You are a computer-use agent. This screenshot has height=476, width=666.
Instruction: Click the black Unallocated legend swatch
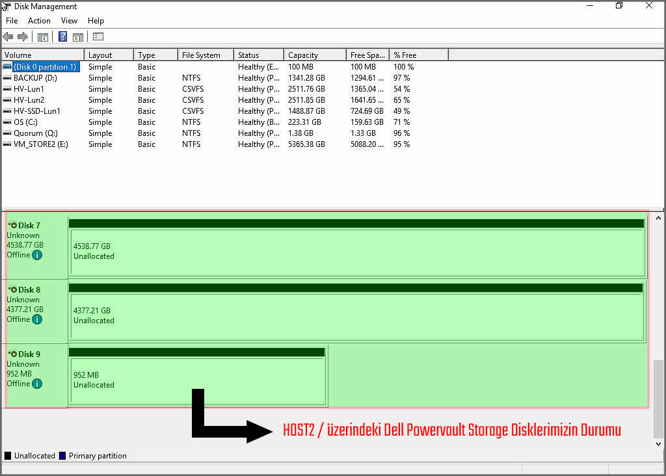pos(8,456)
